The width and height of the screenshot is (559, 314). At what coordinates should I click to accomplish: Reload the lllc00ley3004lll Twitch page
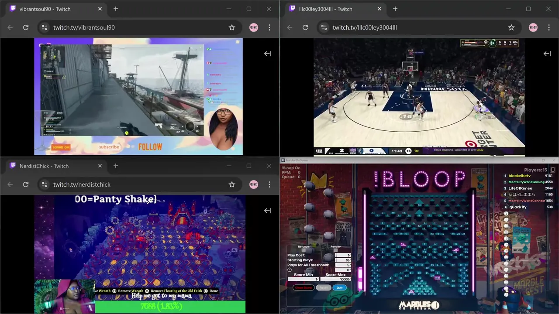coord(305,27)
